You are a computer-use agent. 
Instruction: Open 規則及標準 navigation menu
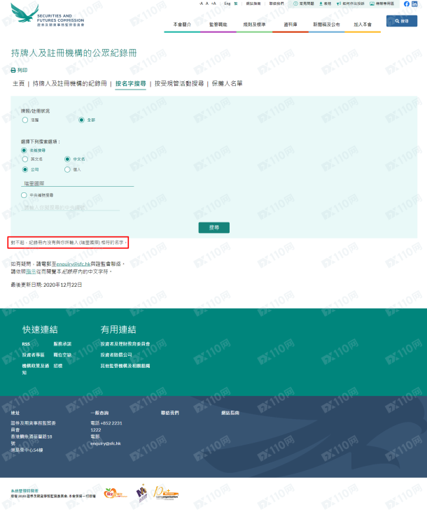click(254, 24)
